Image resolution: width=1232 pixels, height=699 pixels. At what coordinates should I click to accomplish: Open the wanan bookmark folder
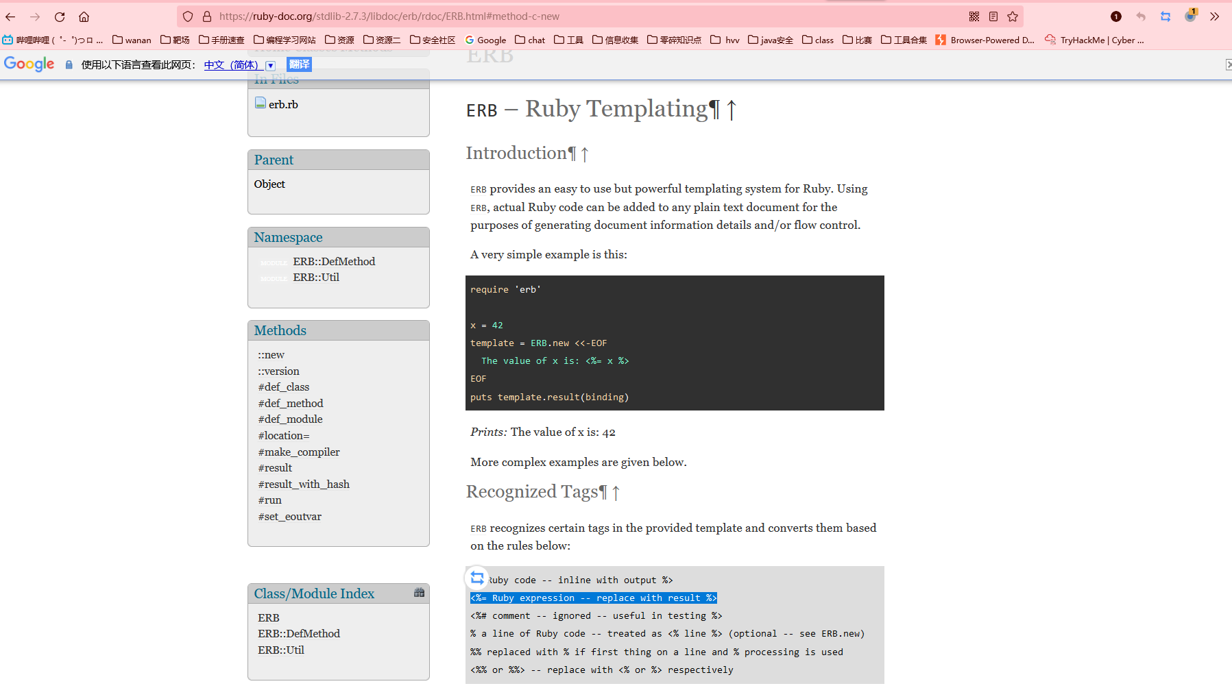coord(132,40)
